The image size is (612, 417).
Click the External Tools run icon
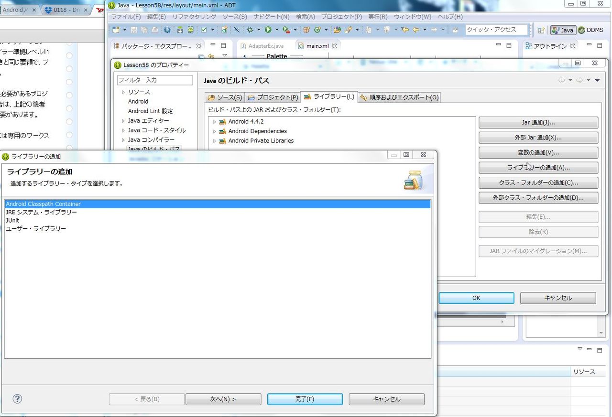coord(286,30)
